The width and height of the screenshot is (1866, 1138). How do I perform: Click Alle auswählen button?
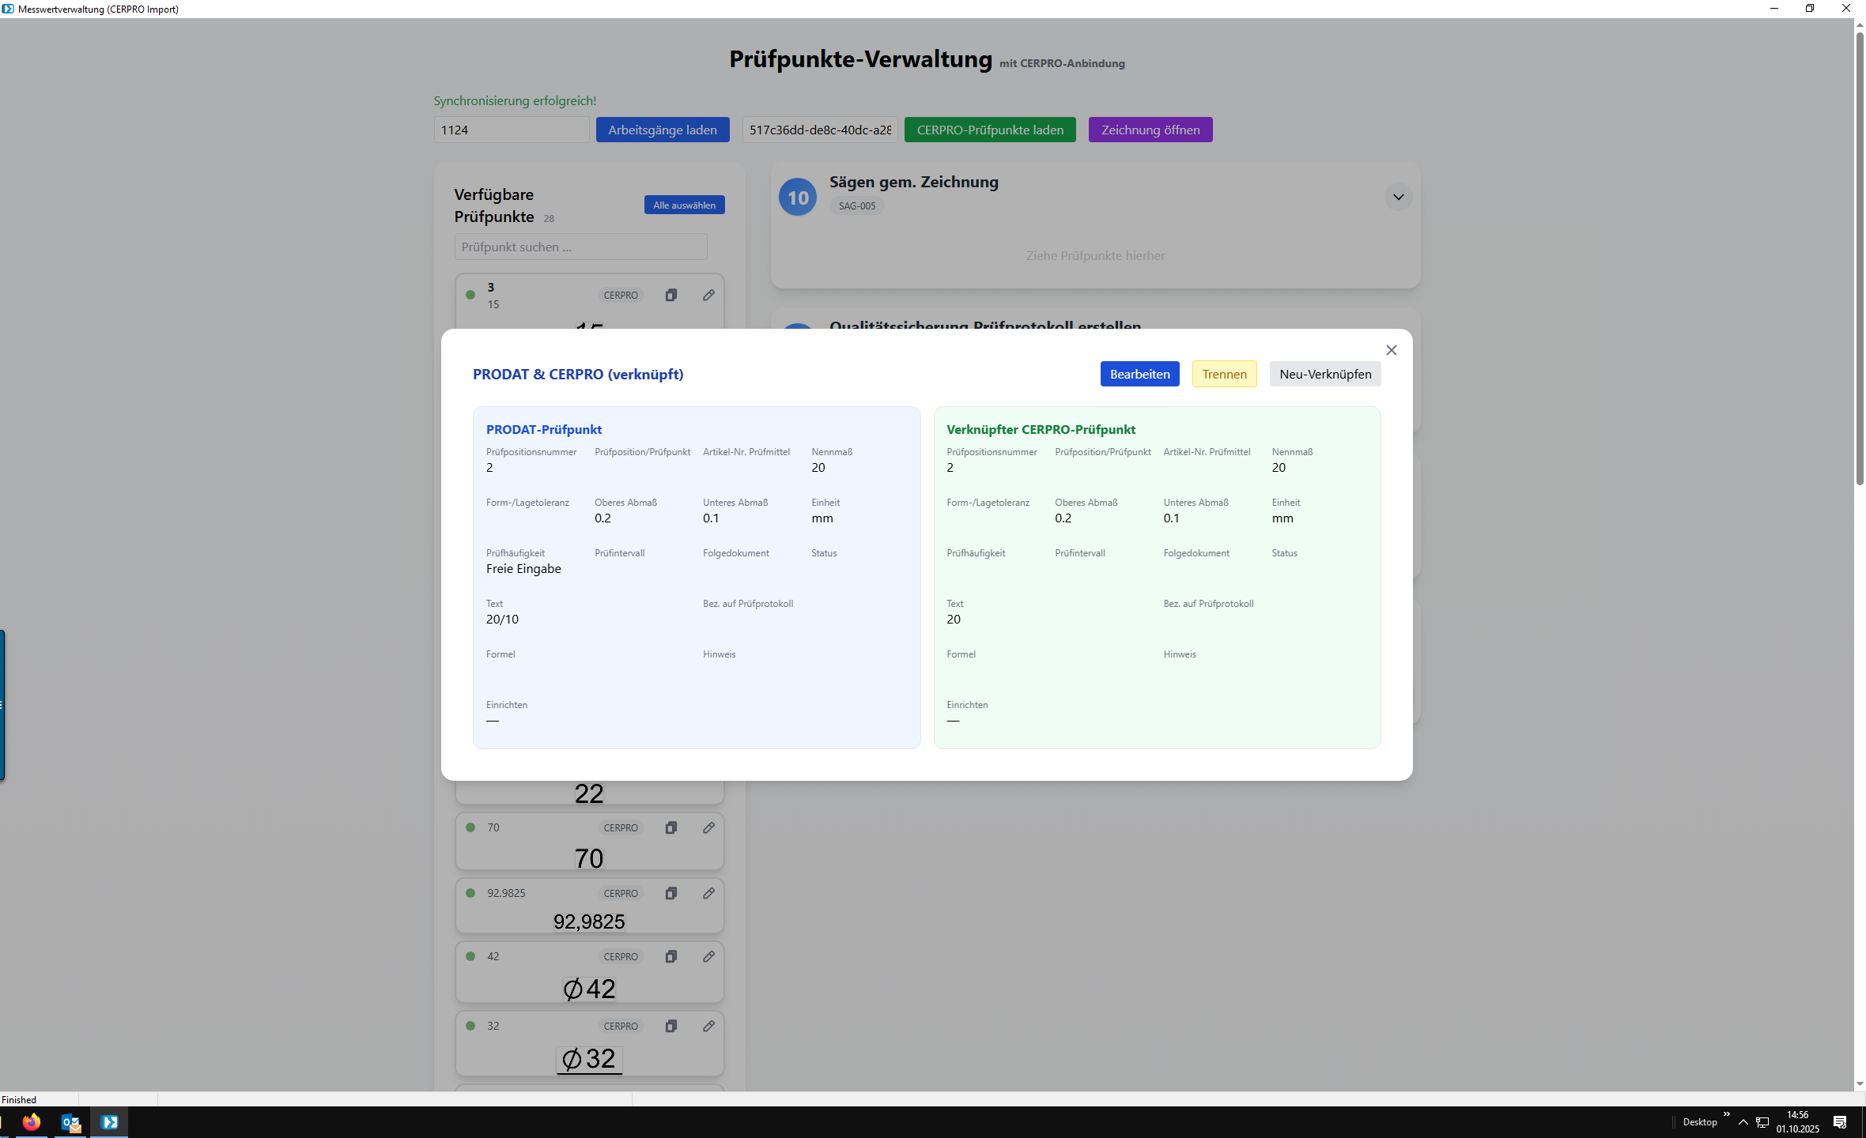684,205
